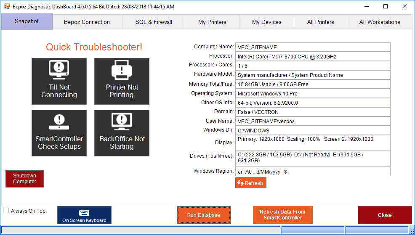The image size is (415, 235).
Task: Enable the Always On Top checkbox
Action: click(6, 211)
